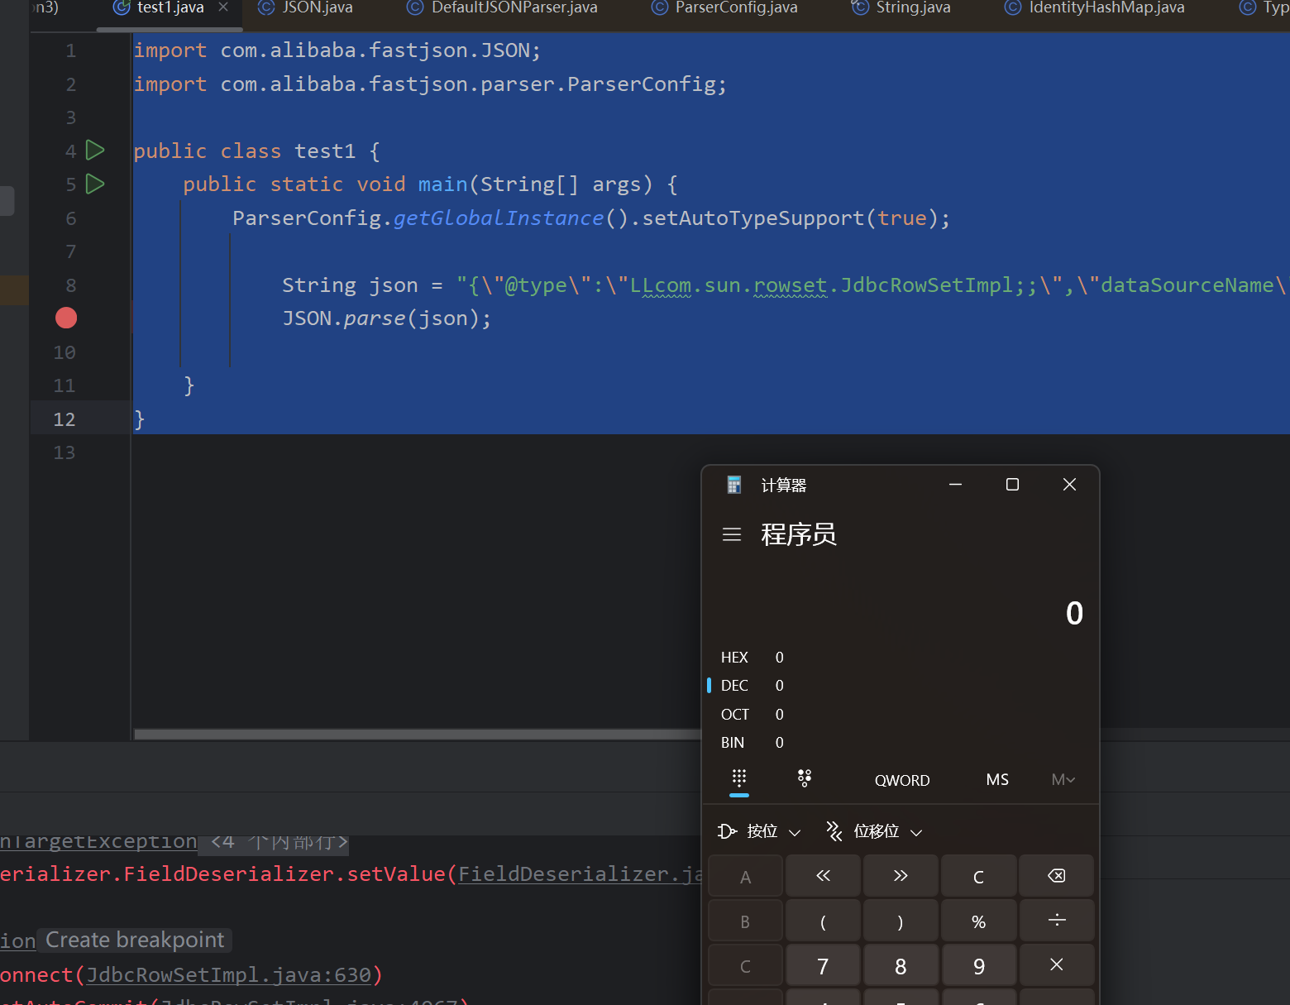Click the QWORD word size button

901,780
